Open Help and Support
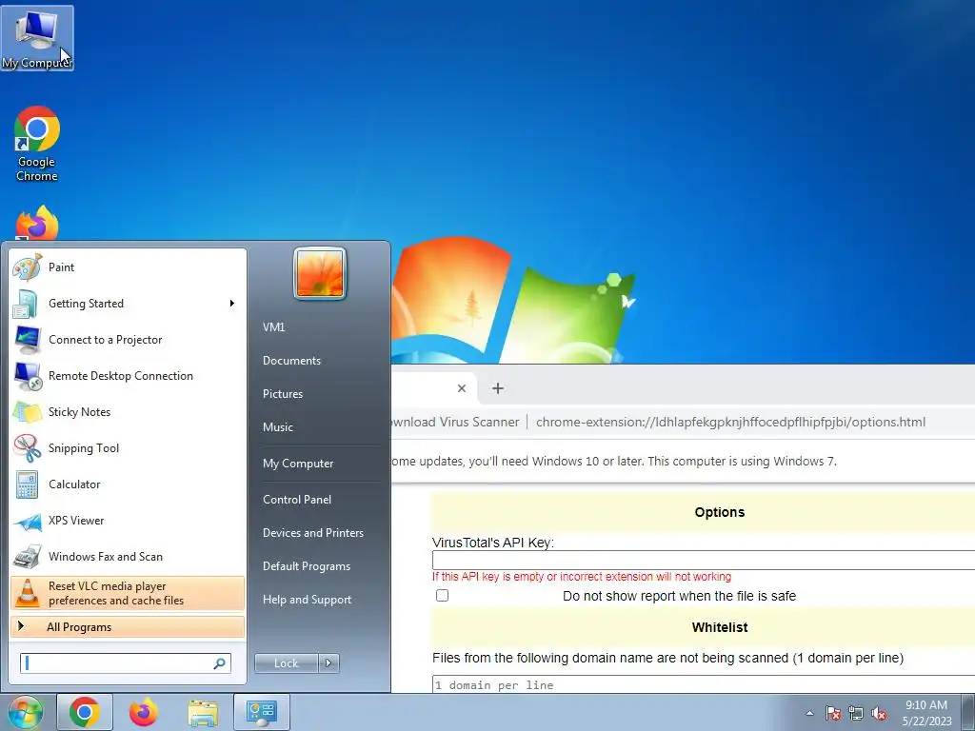975x731 pixels. (x=308, y=600)
